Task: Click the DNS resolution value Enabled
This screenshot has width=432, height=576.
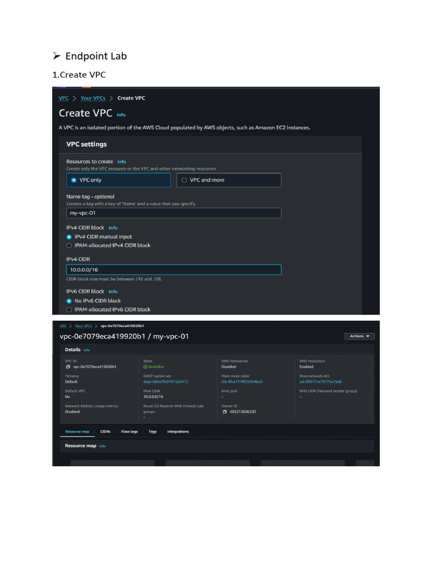Action: coord(307,367)
